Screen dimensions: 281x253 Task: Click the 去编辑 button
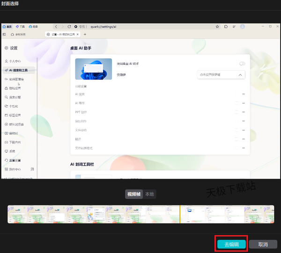pyautogui.click(x=231, y=244)
